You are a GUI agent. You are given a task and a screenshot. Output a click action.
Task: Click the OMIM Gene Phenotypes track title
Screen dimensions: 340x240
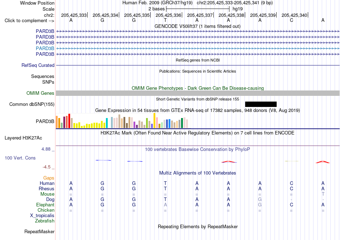point(198,88)
